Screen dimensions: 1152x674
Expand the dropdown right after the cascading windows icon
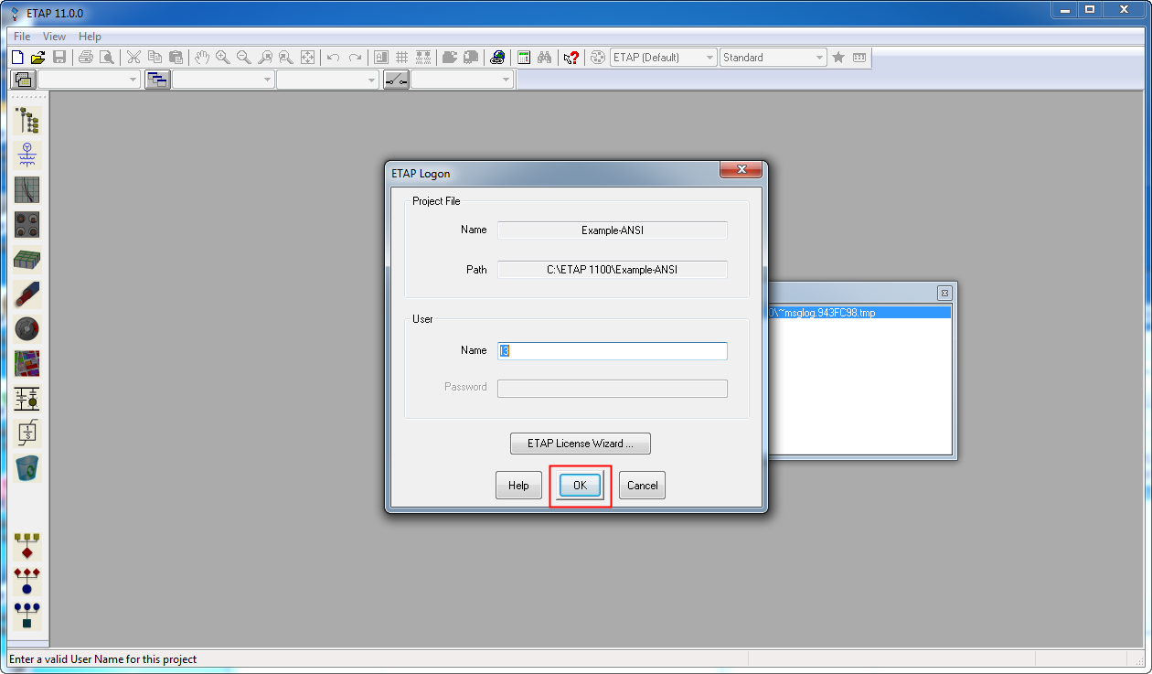pyautogui.click(x=268, y=80)
